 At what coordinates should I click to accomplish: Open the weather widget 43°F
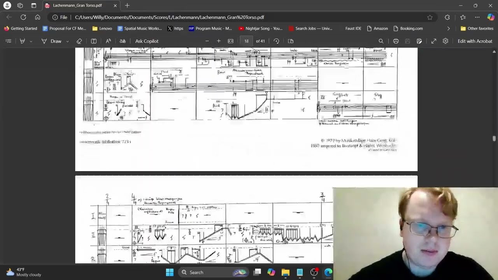pyautogui.click(x=23, y=272)
